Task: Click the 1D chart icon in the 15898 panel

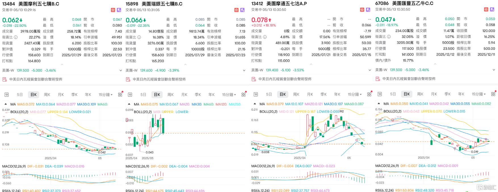Action: pos(130,94)
